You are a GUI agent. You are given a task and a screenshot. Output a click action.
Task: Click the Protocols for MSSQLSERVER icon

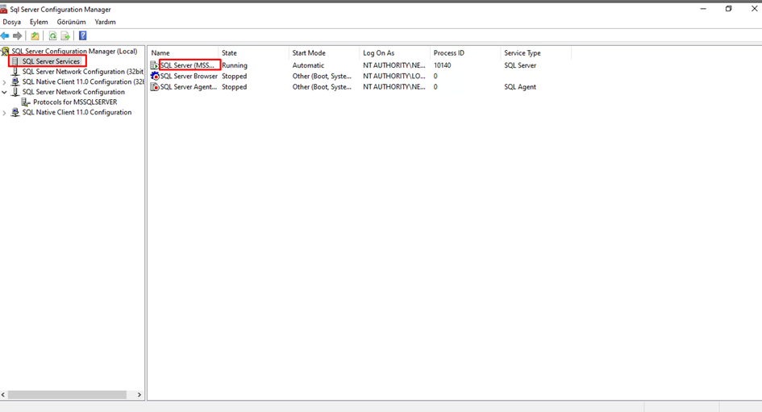click(26, 102)
